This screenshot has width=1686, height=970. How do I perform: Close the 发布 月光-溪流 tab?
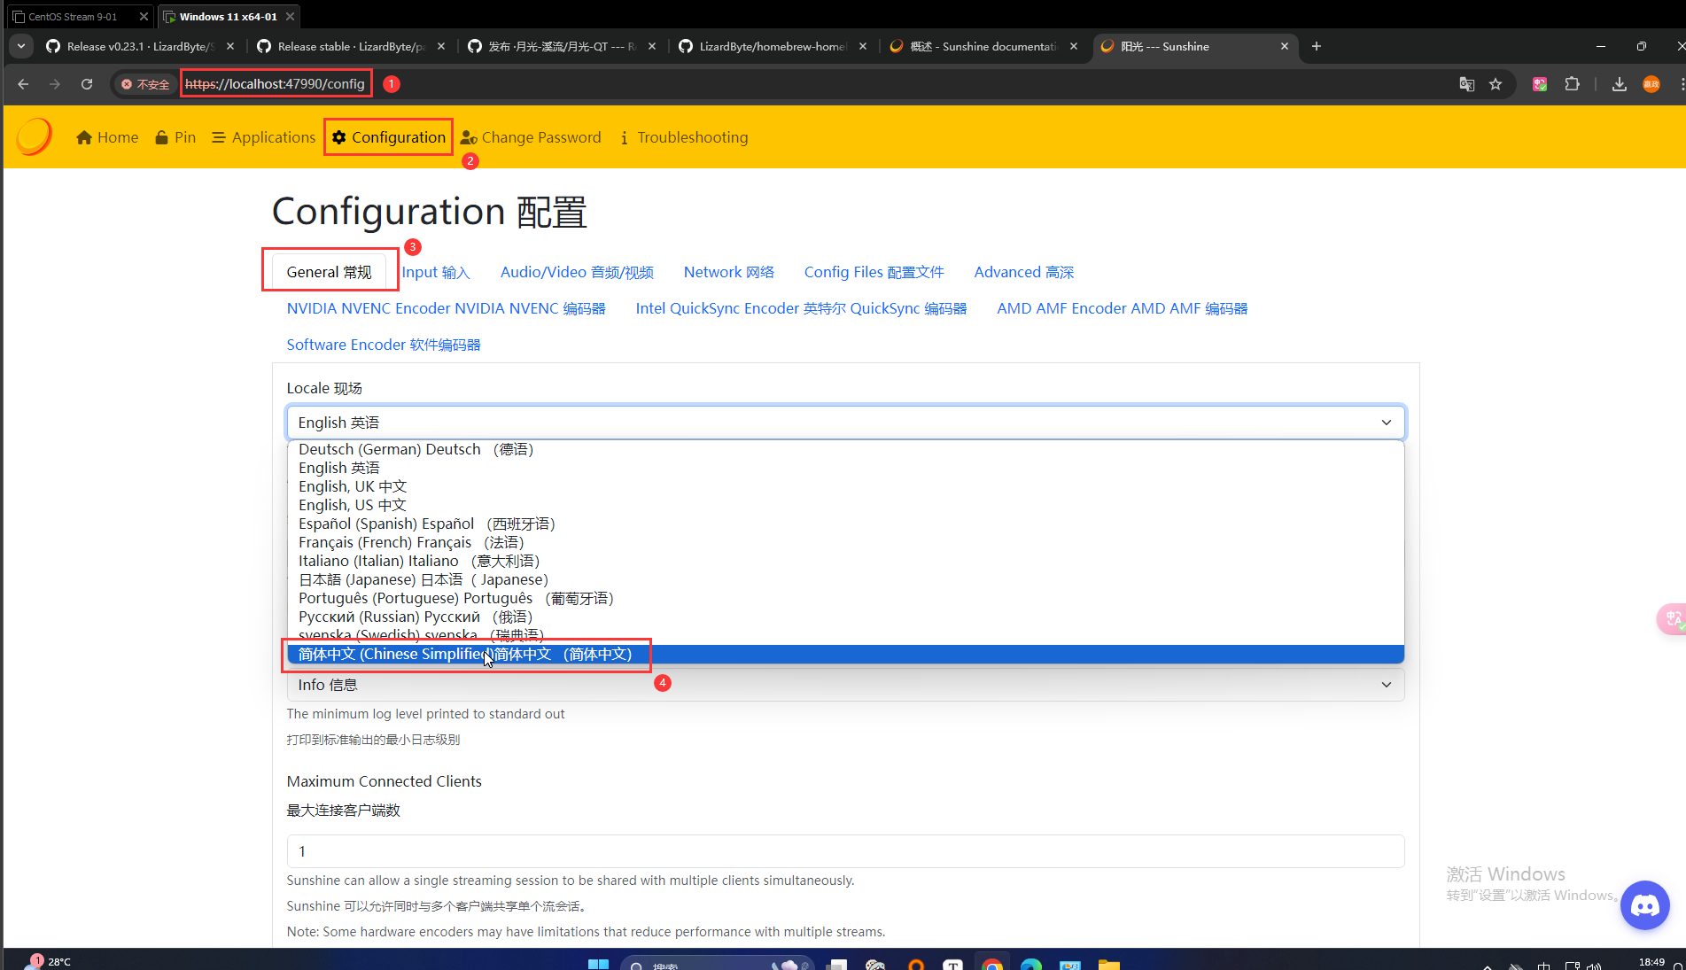(652, 46)
